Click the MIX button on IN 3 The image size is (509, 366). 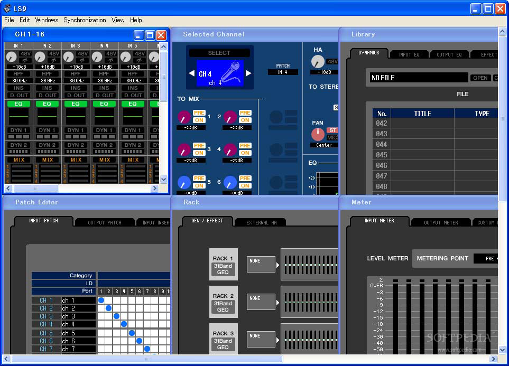76,159
